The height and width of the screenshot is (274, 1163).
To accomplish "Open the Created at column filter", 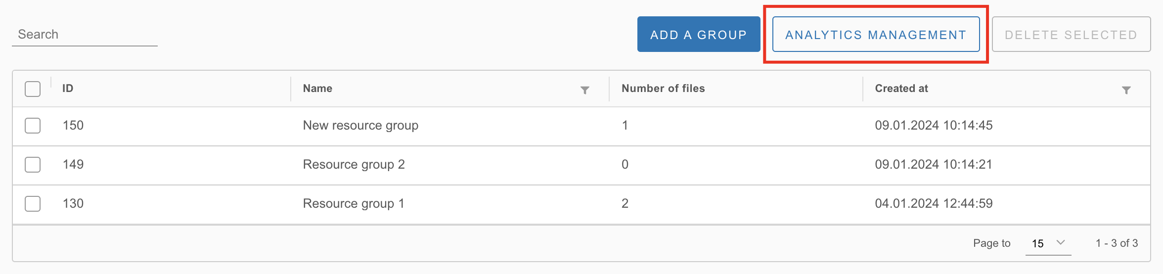I will [1126, 90].
